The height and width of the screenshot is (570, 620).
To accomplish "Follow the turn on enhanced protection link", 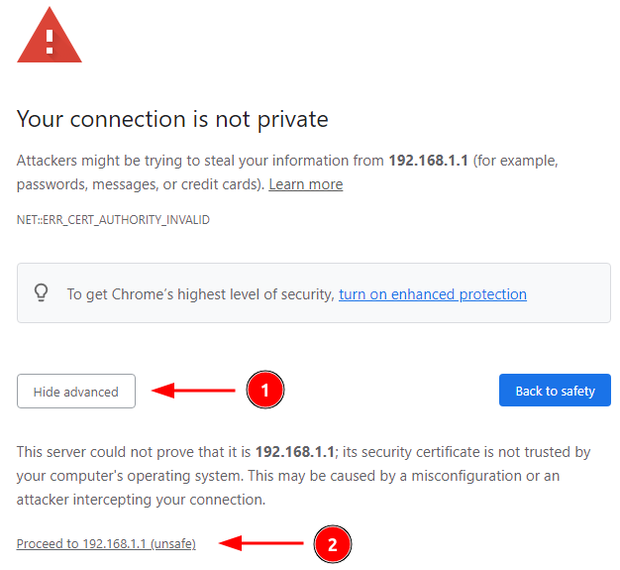I will (x=432, y=294).
